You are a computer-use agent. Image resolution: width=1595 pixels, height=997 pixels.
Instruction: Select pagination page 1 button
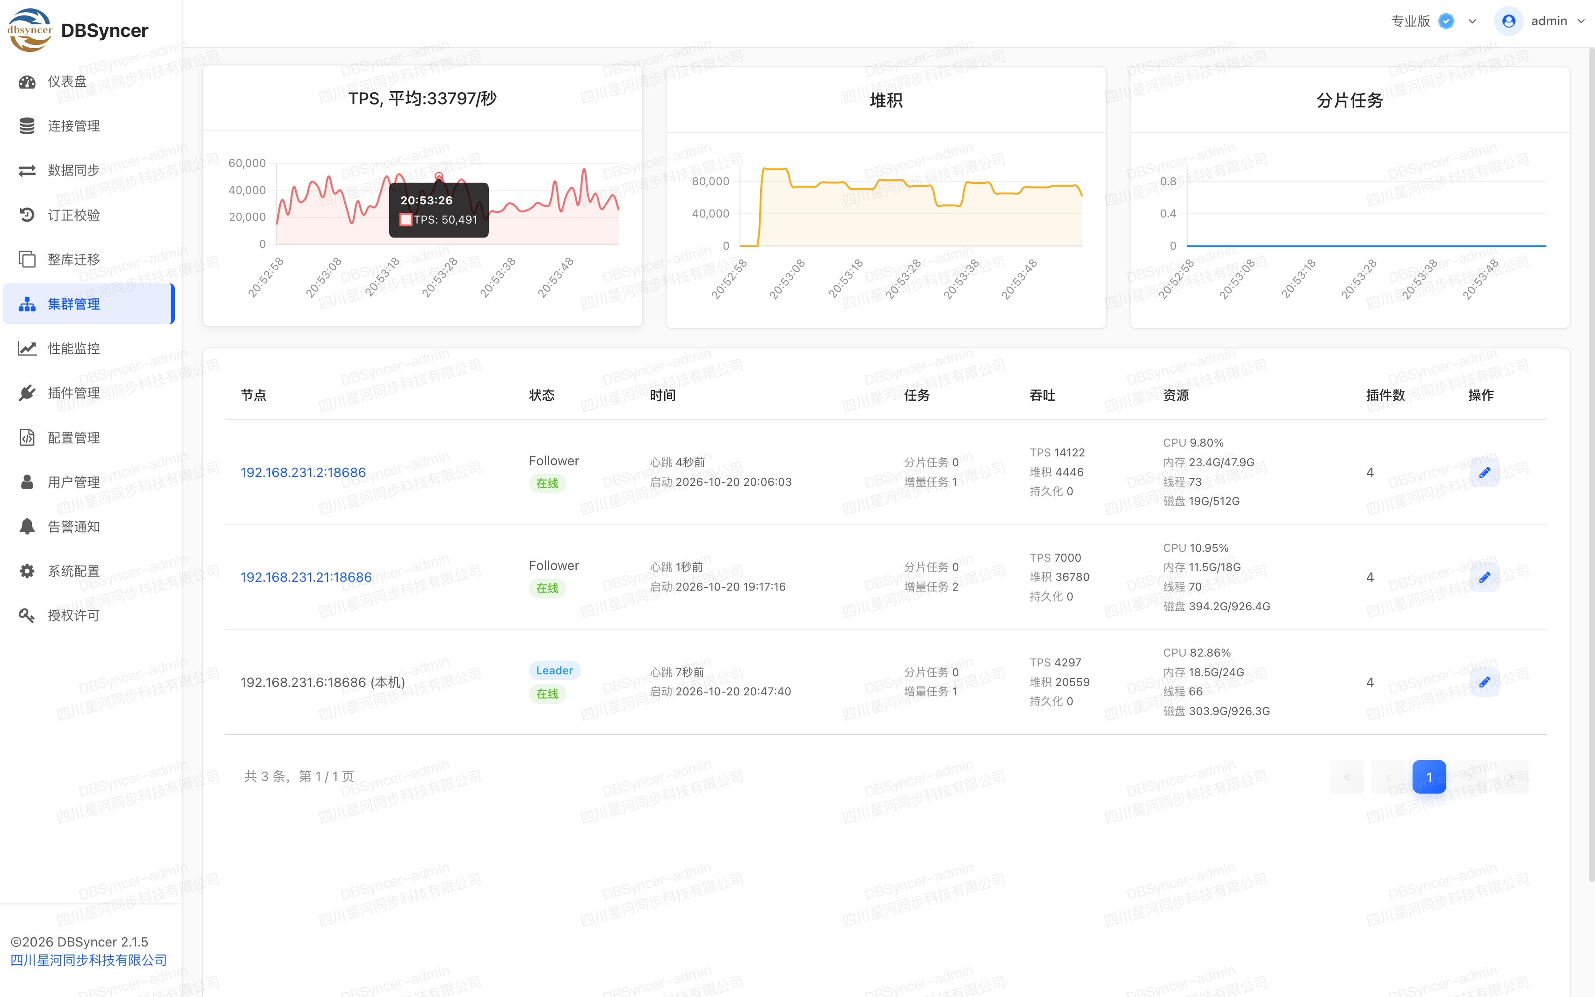click(1429, 777)
